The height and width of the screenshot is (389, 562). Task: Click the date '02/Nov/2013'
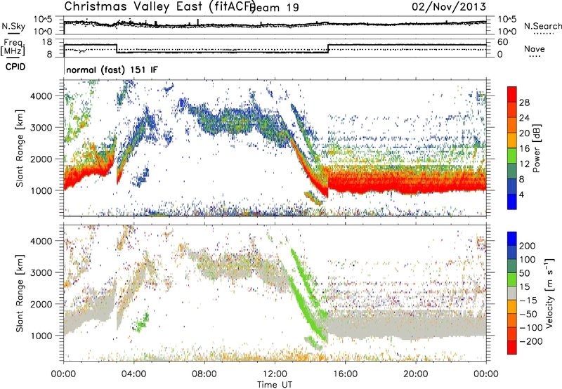tap(449, 7)
